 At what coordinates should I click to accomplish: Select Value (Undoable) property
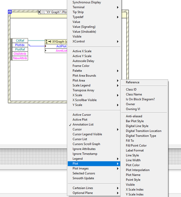point(94,32)
